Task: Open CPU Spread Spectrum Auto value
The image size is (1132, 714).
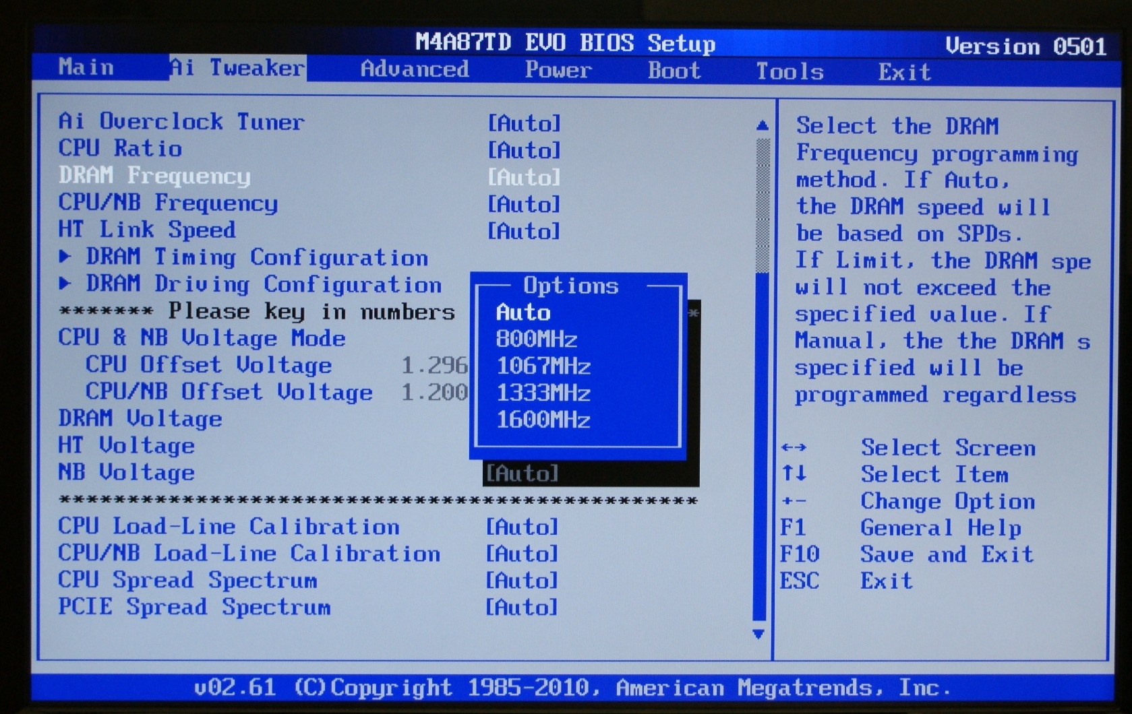Action: pyautogui.click(x=523, y=581)
